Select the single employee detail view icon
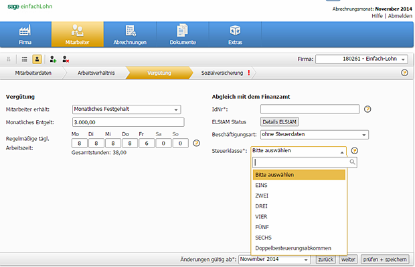Screen dimensions: 415x267 (37, 59)
